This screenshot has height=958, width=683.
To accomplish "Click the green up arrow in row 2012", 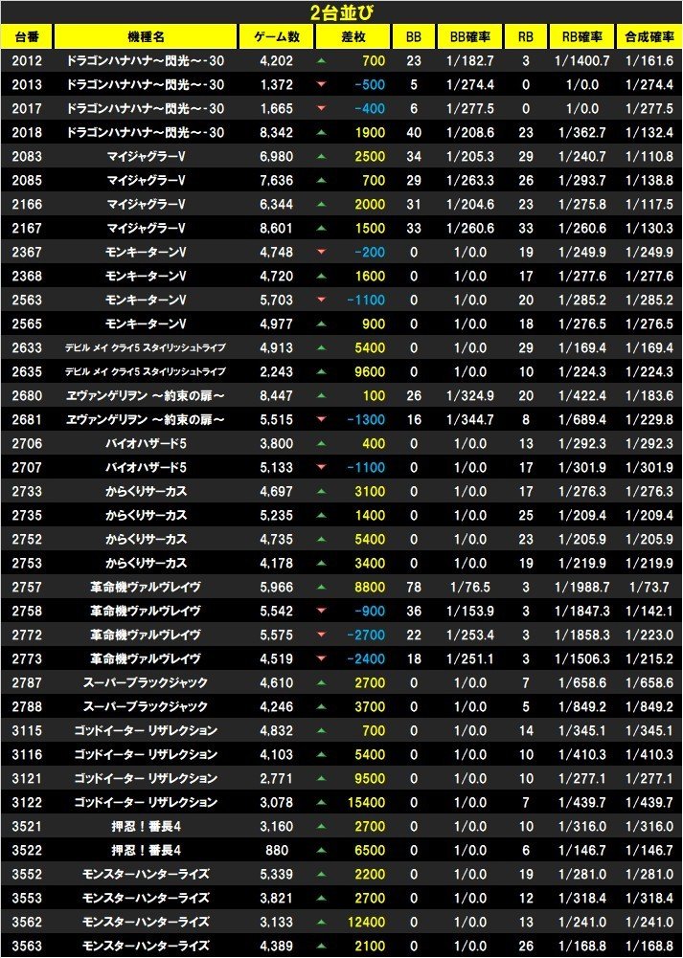I will 322,61.
